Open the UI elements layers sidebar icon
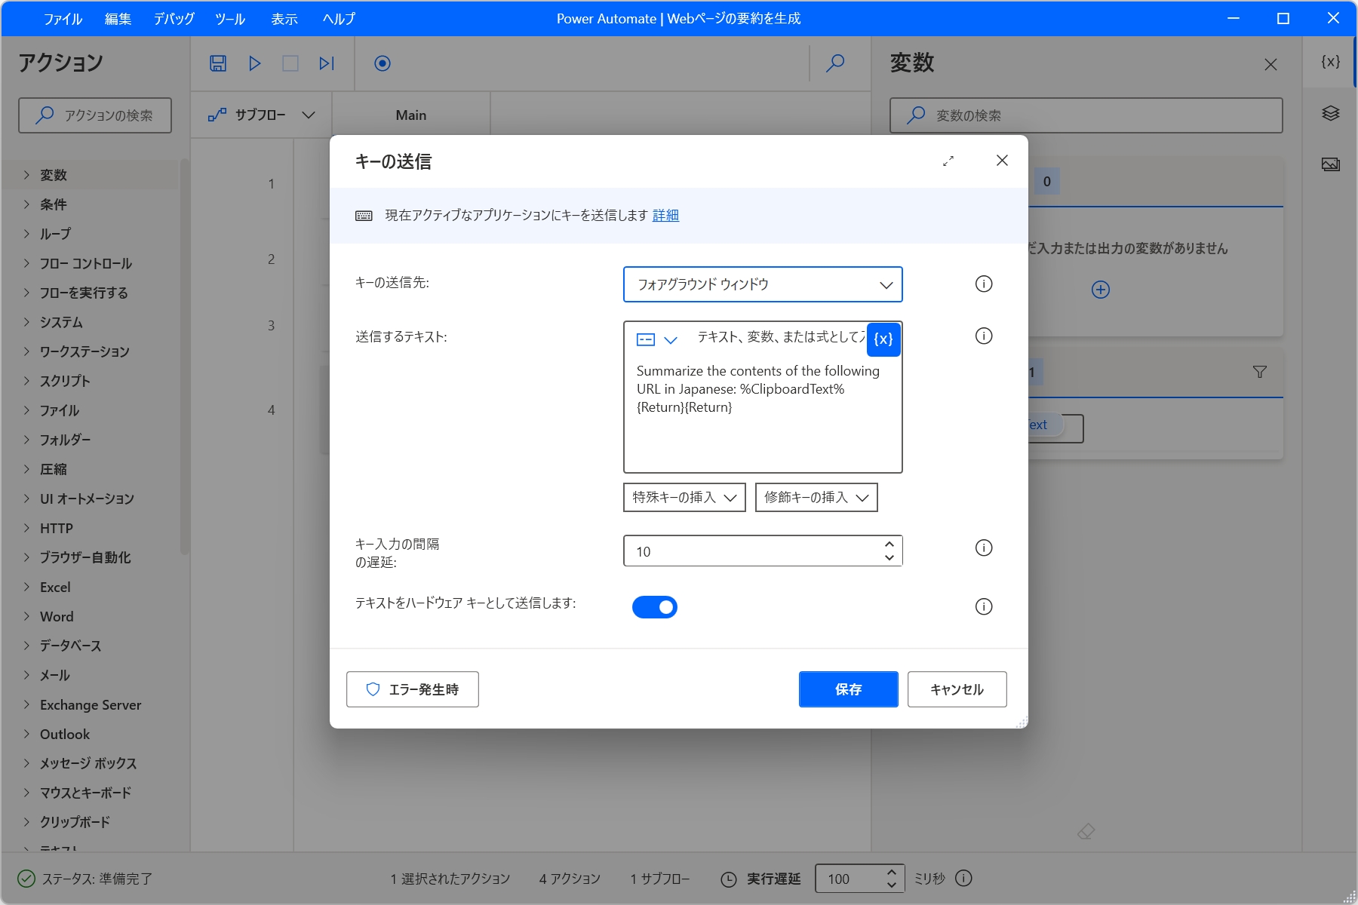The height and width of the screenshot is (905, 1358). [x=1331, y=113]
